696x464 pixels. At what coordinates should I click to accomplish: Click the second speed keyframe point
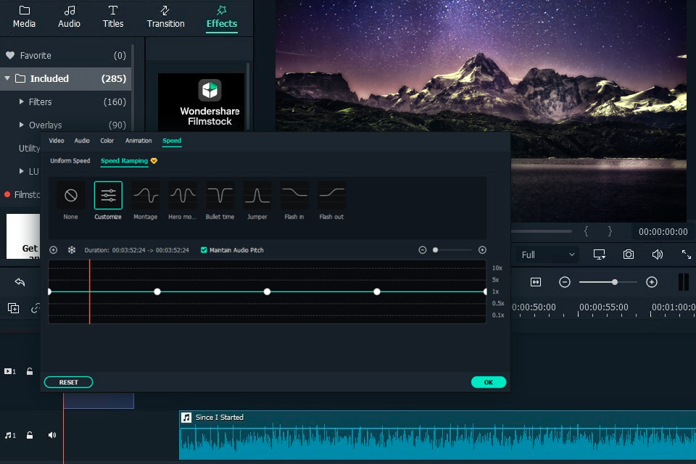pos(157,291)
